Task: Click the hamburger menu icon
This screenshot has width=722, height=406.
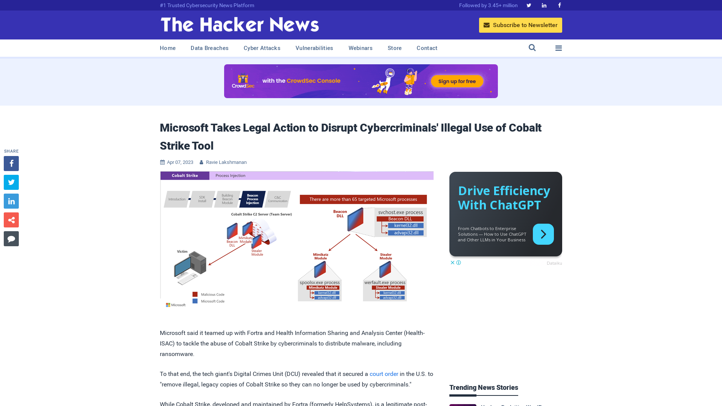Action: [558, 48]
